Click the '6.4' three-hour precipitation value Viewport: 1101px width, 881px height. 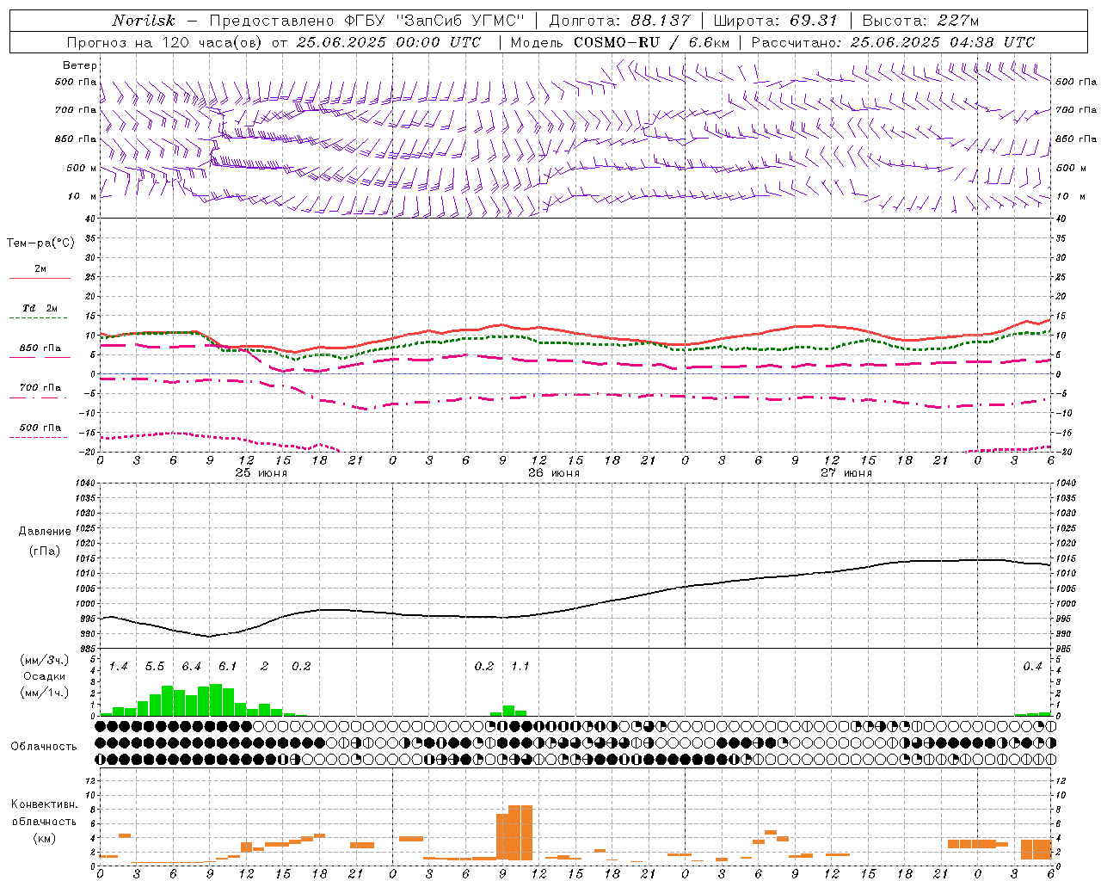point(191,667)
